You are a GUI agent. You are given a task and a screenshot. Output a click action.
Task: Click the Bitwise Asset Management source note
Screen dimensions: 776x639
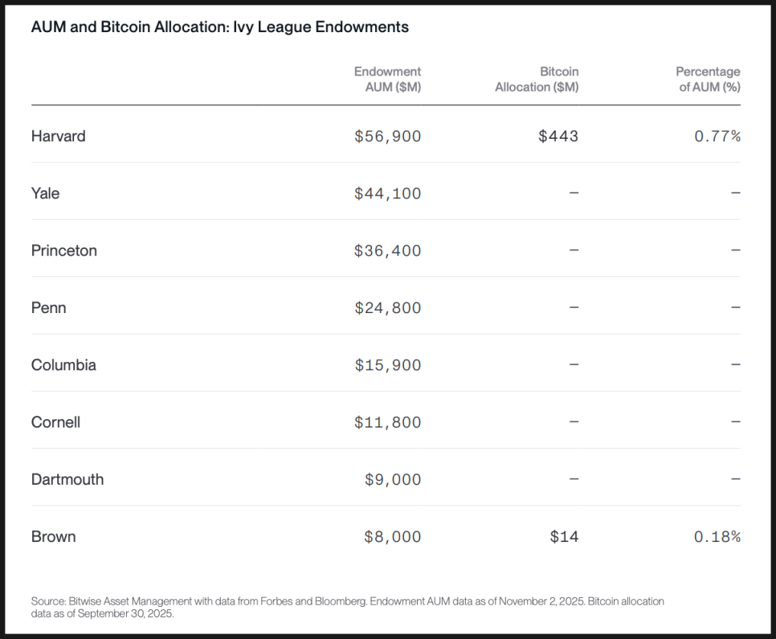click(x=347, y=607)
